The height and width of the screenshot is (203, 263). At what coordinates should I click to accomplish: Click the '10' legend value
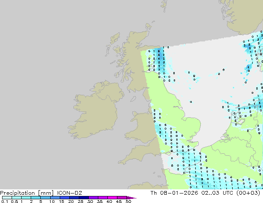[x=52, y=201]
